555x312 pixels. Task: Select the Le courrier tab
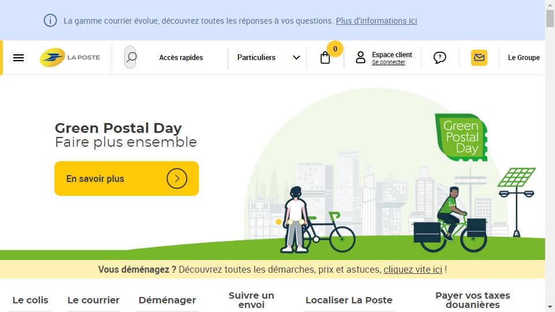coord(94,300)
